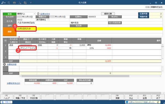The width and height of the screenshot is (165, 104).
Task: Click the 前払金充当額 value field
Action: pyautogui.click(x=85, y=83)
